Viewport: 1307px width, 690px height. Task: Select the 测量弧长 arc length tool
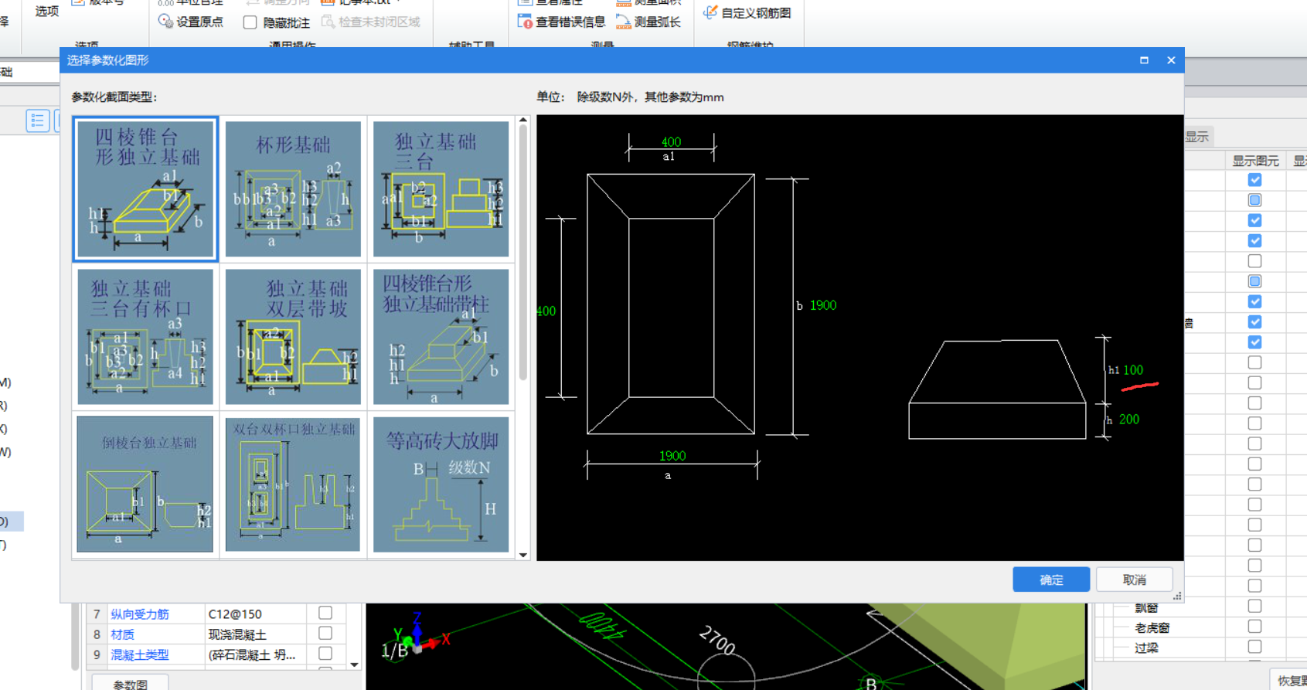(x=648, y=22)
